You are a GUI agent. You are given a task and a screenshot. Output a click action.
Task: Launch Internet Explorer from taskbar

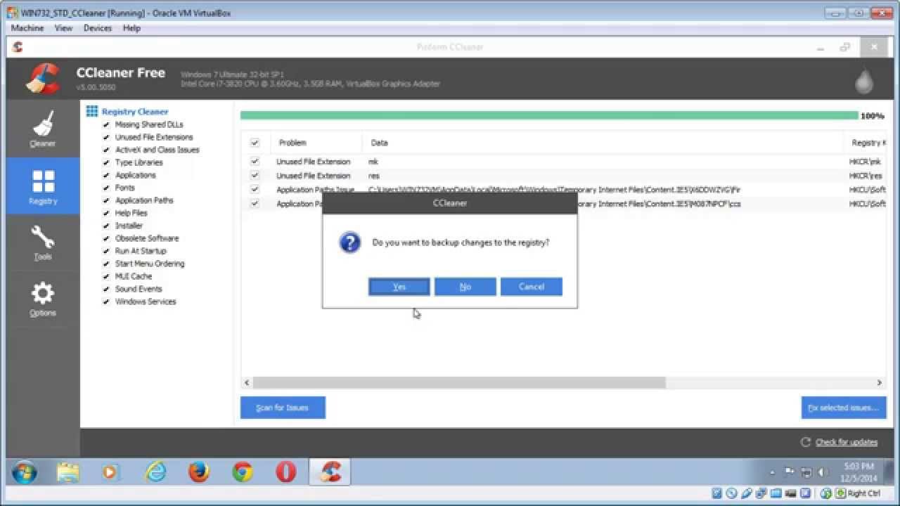155,472
